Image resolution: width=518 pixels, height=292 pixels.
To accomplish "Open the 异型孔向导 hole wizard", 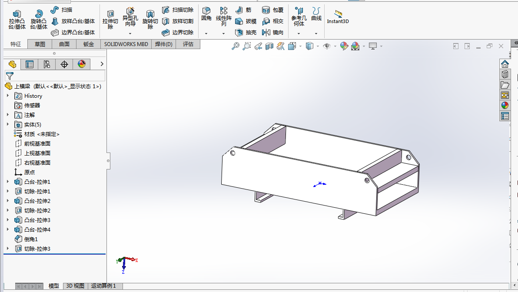I will [x=130, y=17].
